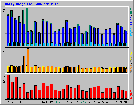Click green weekend day label 27

click(110, 102)
